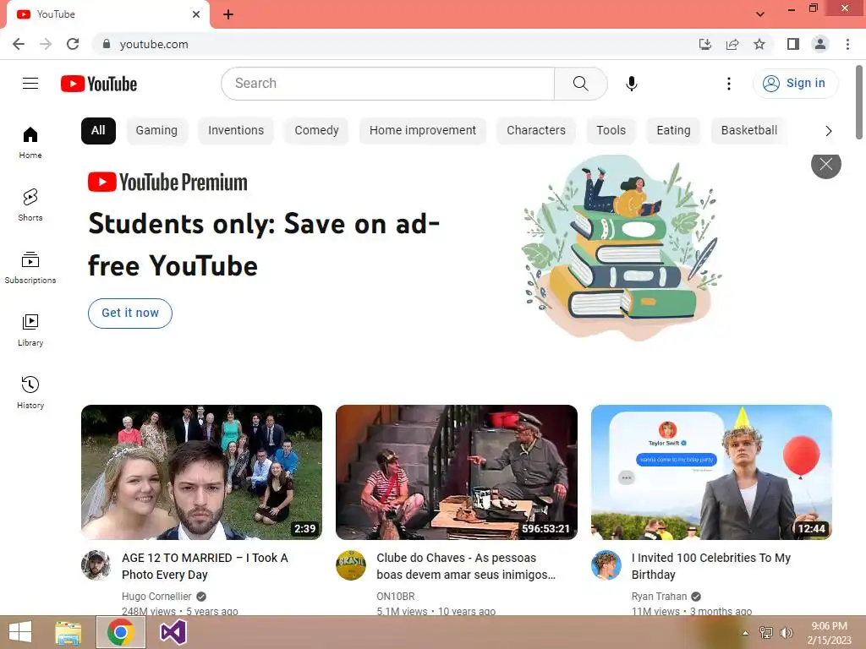The image size is (866, 649).
Task: Show hidden tray icons arrow
Action: point(746,633)
